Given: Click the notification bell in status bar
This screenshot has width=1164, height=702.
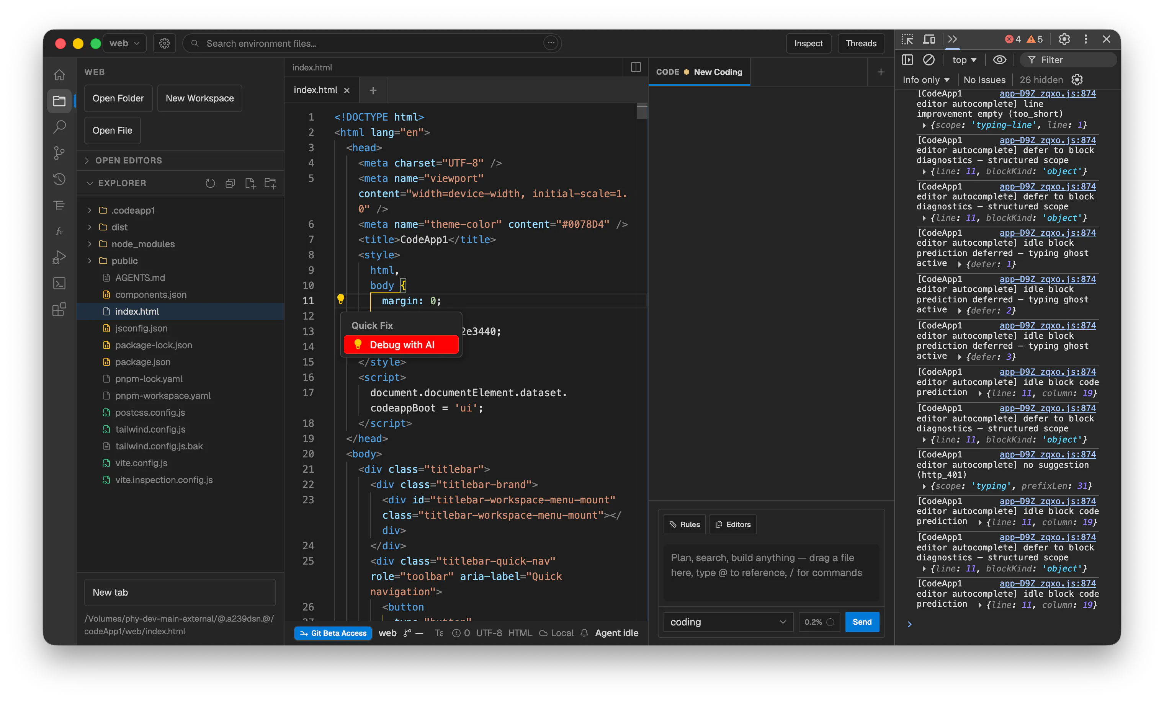Looking at the screenshot, I should click(584, 633).
